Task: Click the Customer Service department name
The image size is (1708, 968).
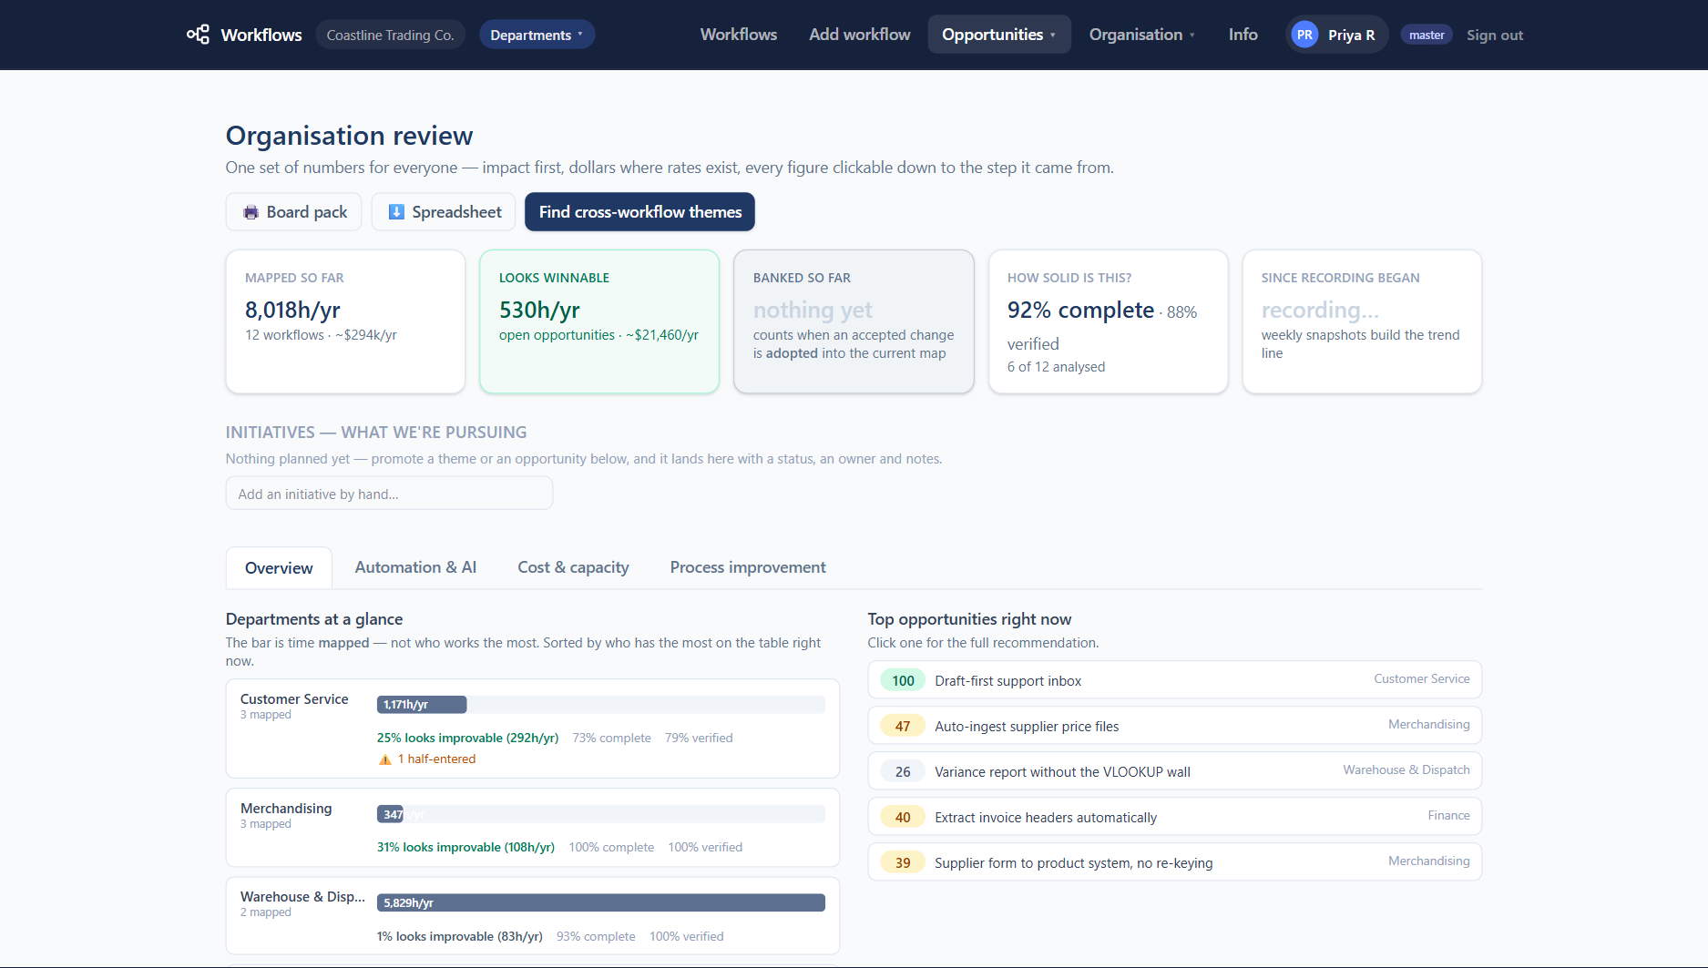Action: click(294, 699)
